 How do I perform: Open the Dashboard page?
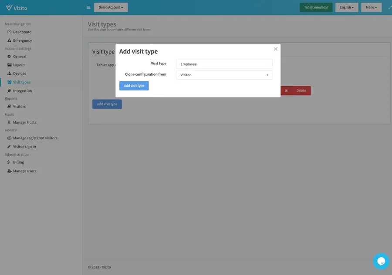tap(20, 31)
